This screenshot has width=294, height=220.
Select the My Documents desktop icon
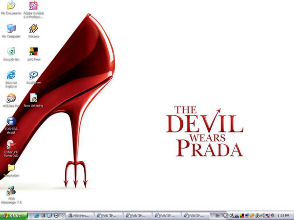click(11, 8)
